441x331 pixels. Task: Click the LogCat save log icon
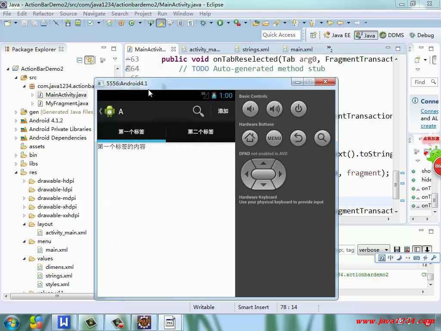pyautogui.click(x=397, y=250)
